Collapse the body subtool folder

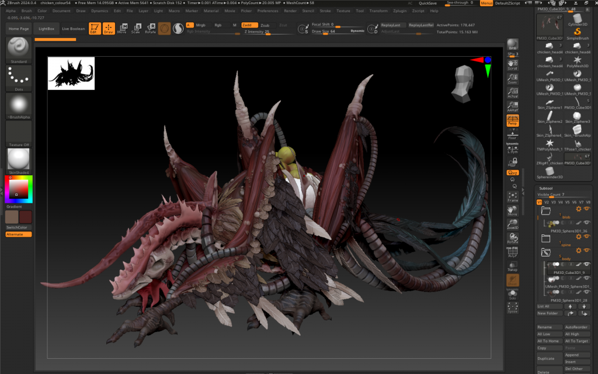pos(546,252)
